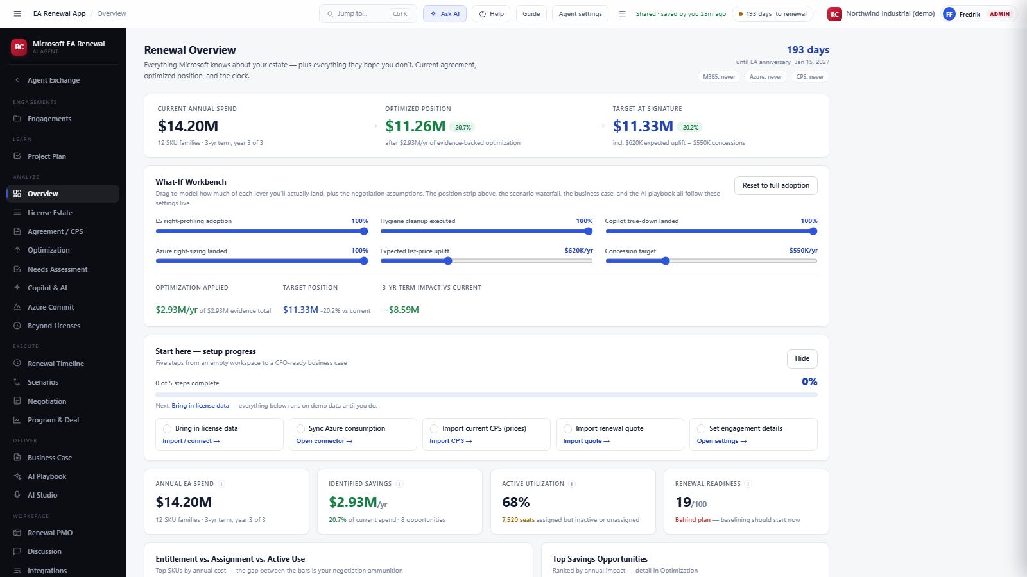
Task: Open the Business Case page
Action: click(x=63, y=458)
